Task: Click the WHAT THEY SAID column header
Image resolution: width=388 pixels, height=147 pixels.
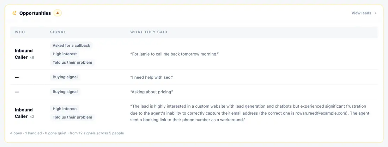Action: (149, 32)
